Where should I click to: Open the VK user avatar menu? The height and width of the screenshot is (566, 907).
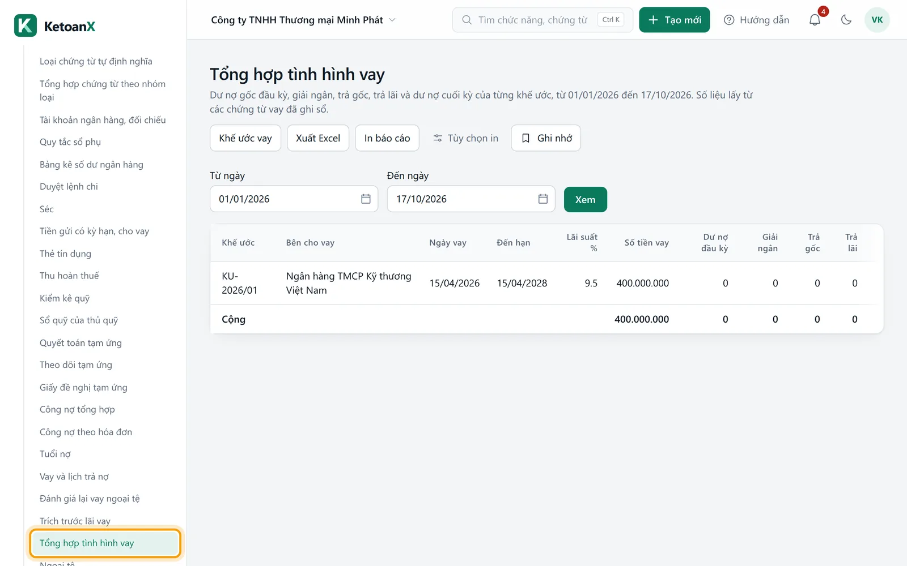877,20
